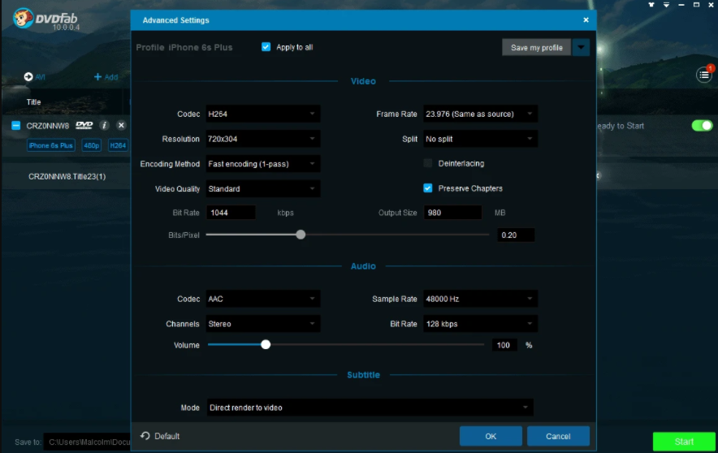Remove CRZ0NNW8 source with the X icon
Screen dimensions: 718x453
pos(121,125)
